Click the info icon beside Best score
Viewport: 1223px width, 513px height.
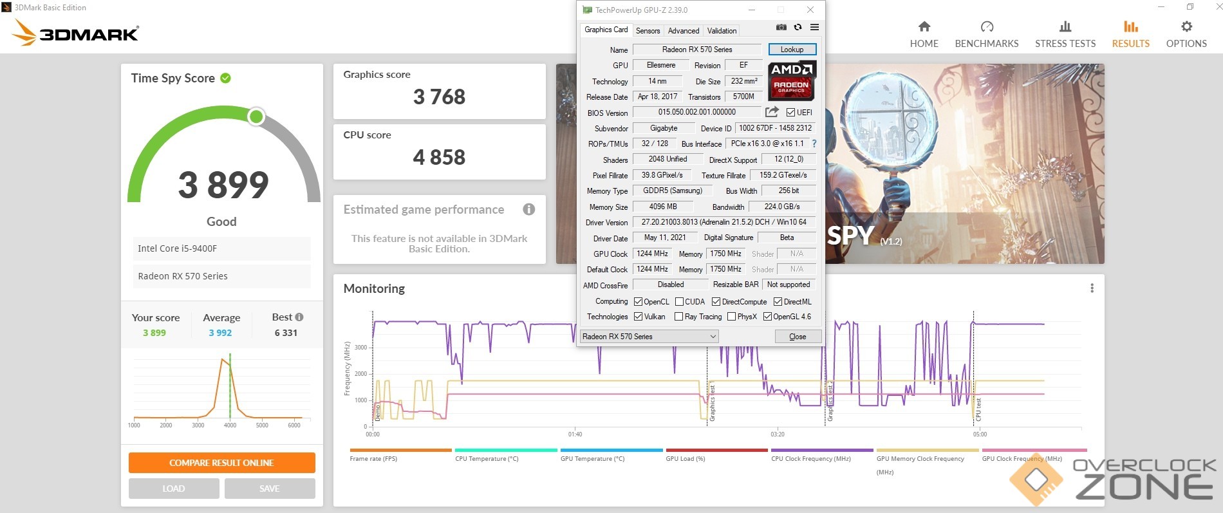pyautogui.click(x=299, y=317)
